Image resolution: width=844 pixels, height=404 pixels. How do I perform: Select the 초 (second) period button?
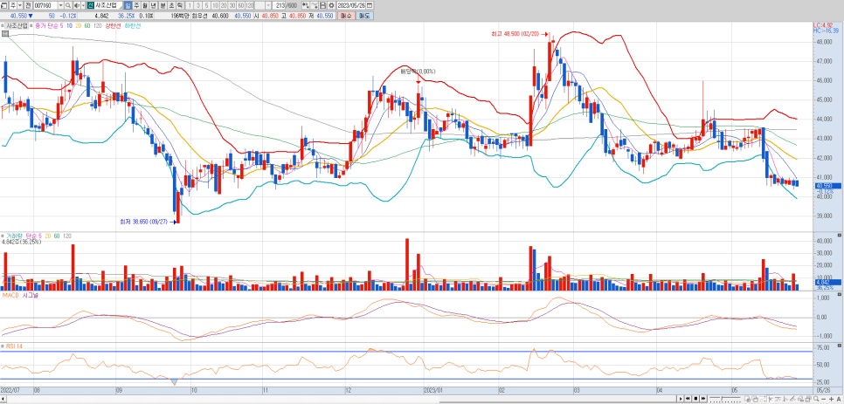click(x=171, y=5)
